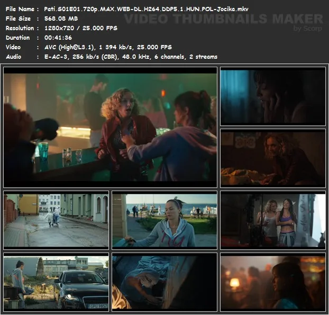The height and width of the screenshot is (315, 329).
Task: Click the Duration label
Action: tap(17, 38)
